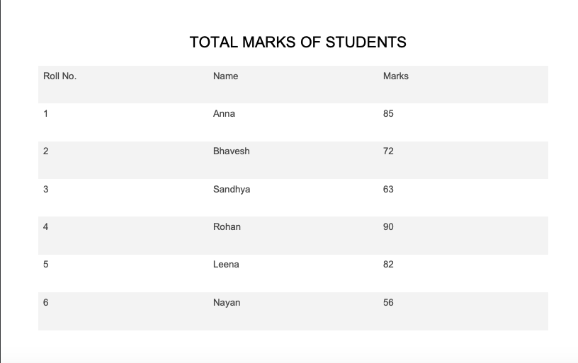This screenshot has height=363, width=578.
Task: Select the marks value 85
Action: pyautogui.click(x=388, y=113)
